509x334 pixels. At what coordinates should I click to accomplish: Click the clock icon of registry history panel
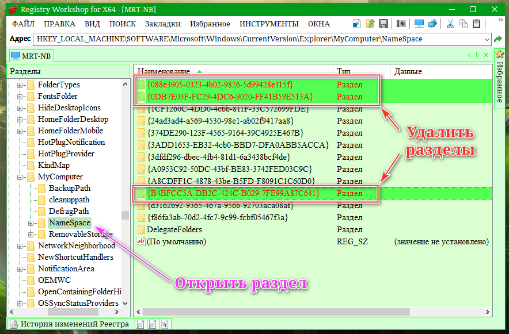(x=14, y=324)
